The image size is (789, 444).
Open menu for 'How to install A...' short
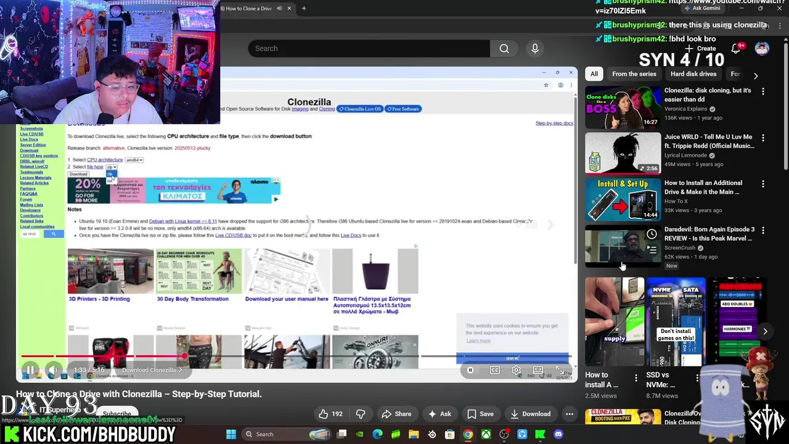tap(636, 377)
